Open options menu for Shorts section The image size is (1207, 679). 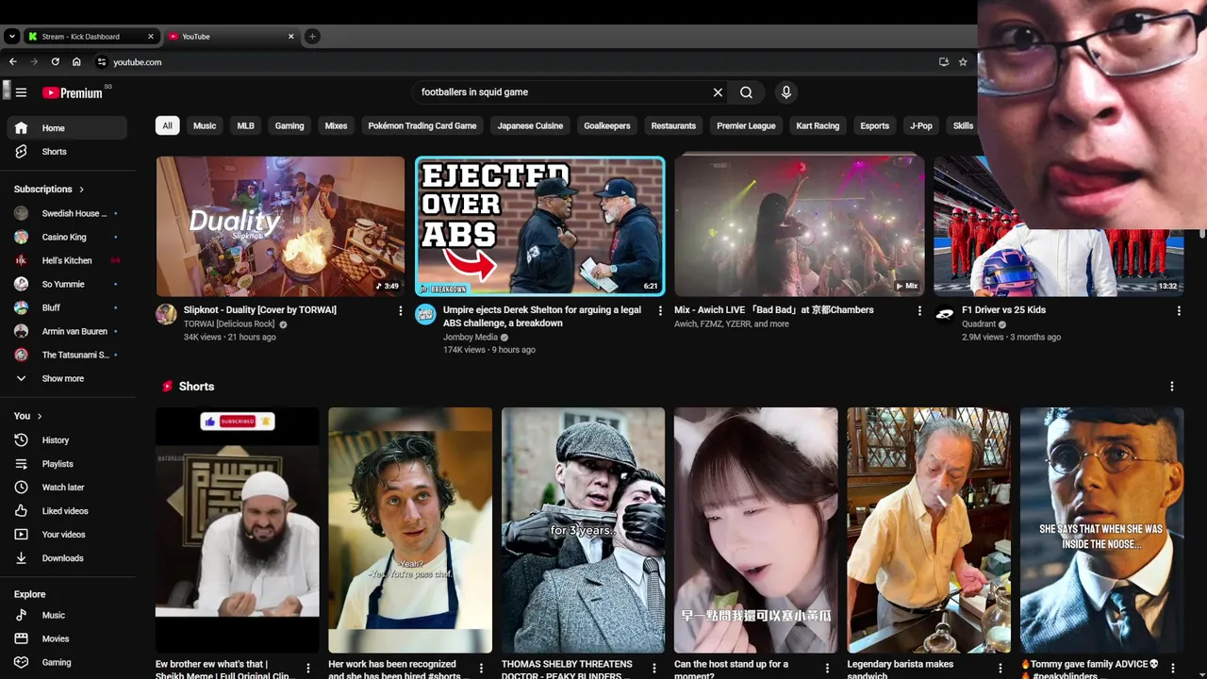(x=1171, y=387)
